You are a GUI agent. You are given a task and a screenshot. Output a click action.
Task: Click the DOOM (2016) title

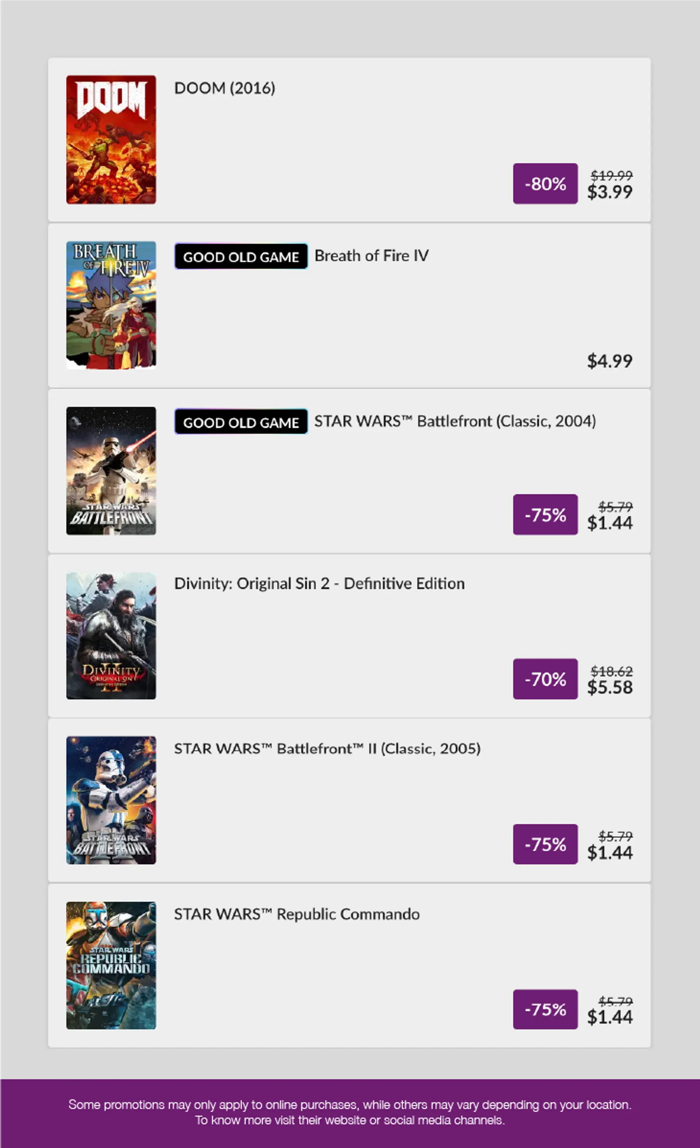point(225,88)
